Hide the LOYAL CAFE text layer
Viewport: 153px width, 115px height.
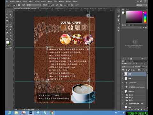coord(123,83)
